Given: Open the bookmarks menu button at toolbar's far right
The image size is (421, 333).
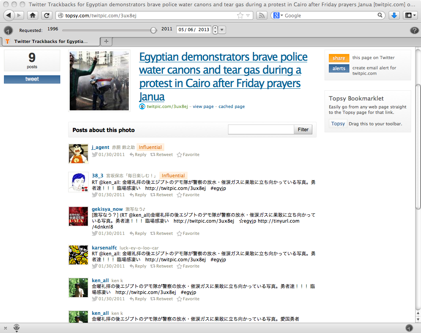Looking at the screenshot, I should coord(410,15).
